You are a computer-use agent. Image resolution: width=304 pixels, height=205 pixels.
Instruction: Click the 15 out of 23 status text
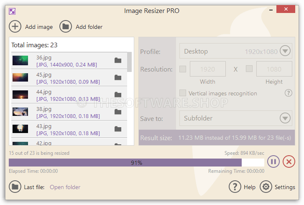(x=39, y=153)
